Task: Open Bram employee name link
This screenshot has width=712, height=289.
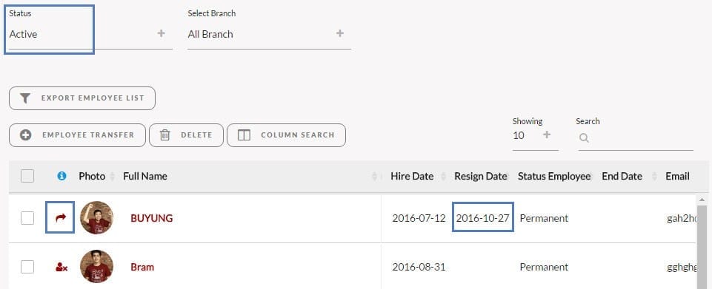Action: pyautogui.click(x=142, y=268)
